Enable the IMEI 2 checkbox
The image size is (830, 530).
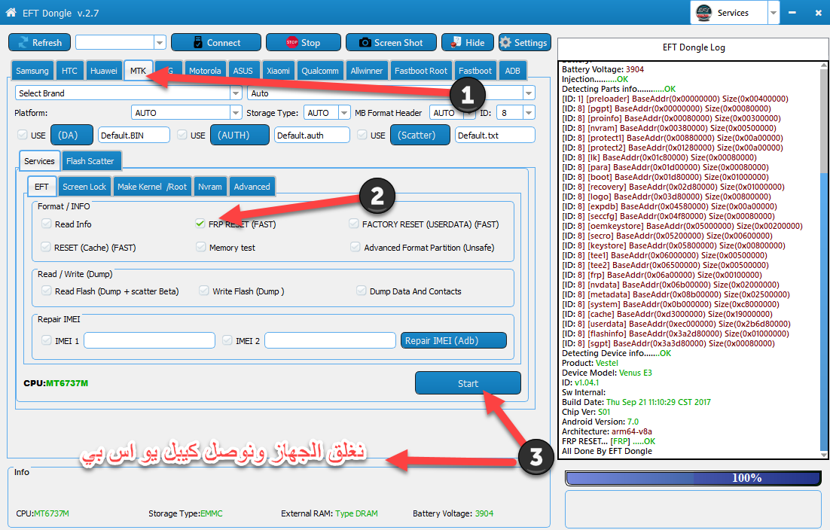pyautogui.click(x=227, y=340)
